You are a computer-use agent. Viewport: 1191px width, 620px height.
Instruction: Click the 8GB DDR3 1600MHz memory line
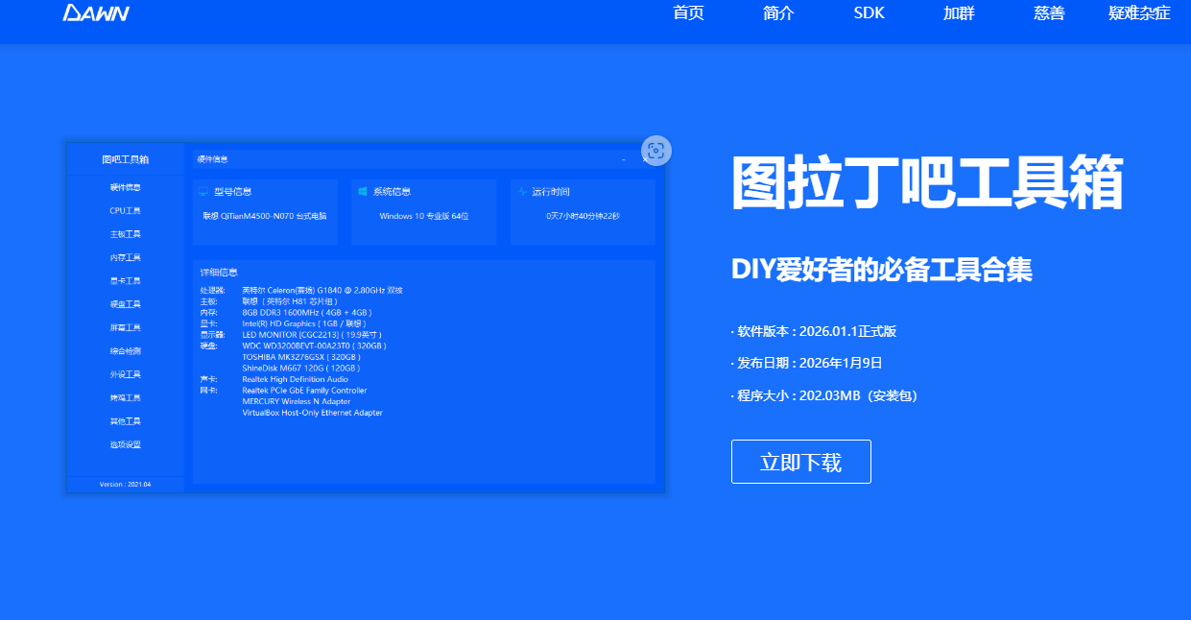click(x=307, y=312)
